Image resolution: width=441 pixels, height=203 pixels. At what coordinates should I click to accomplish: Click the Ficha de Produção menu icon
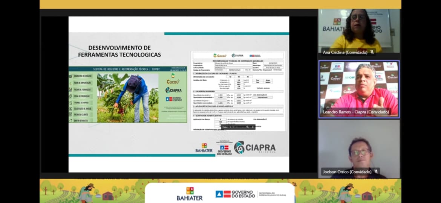(x=70, y=96)
